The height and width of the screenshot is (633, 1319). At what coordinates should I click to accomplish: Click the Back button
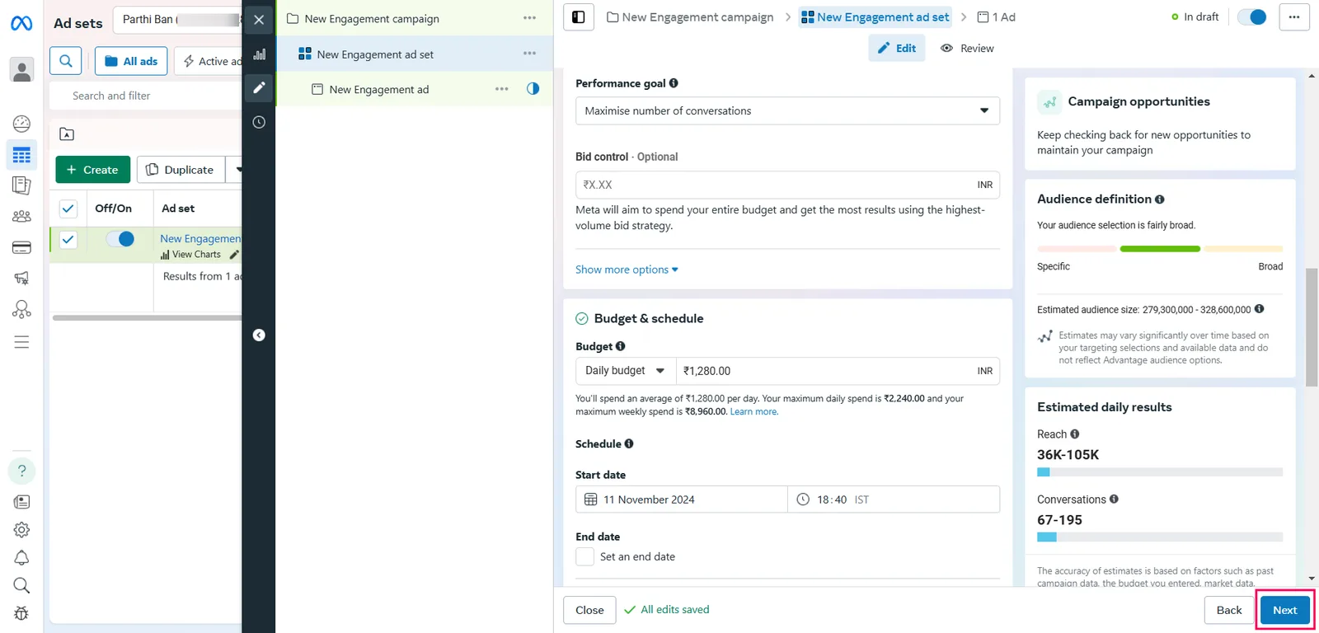click(1228, 610)
